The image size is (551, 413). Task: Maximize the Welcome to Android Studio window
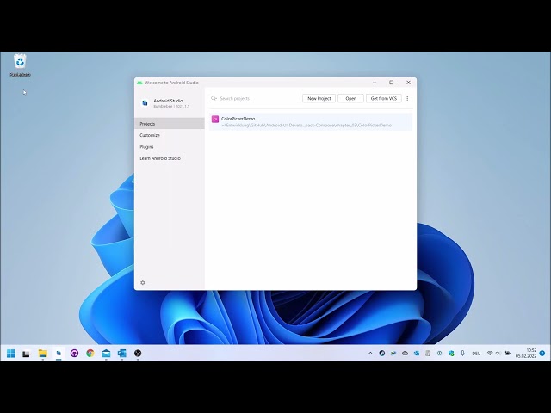click(392, 83)
